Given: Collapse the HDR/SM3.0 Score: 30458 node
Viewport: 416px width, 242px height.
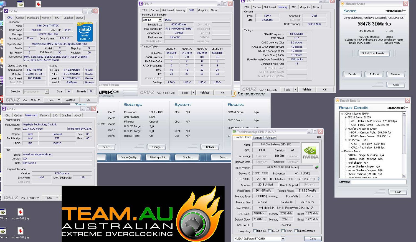Looking at the screenshot, I should coord(346,129).
